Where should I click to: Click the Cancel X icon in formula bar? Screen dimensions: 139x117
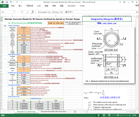click(x=22, y=12)
